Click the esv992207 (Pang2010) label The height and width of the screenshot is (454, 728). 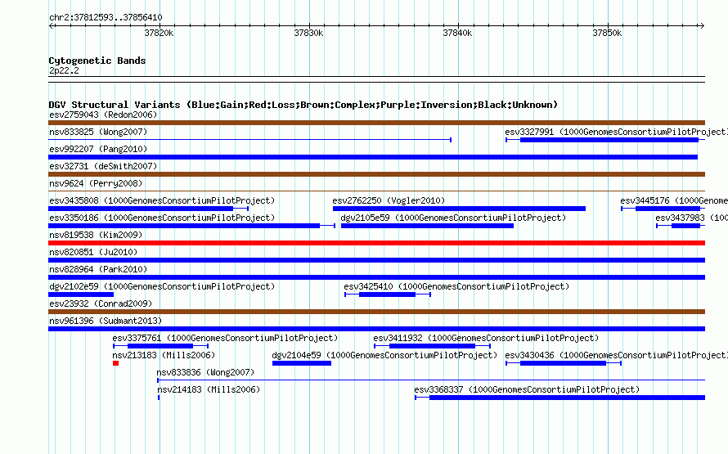coord(98,149)
